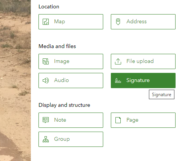The image size is (179, 161).
Task: Select the highlighted Signature button label
Action: pos(138,80)
